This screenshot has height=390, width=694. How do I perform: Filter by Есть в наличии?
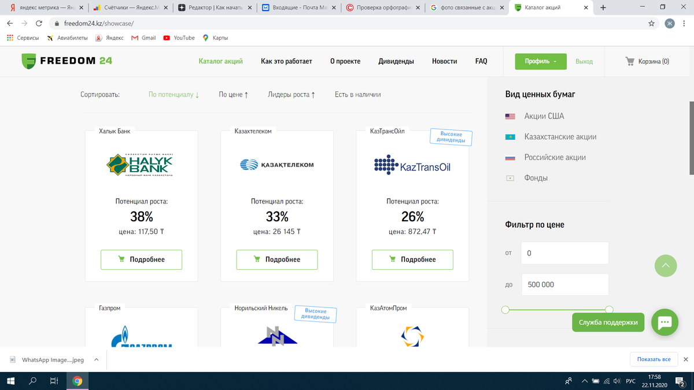(x=357, y=94)
